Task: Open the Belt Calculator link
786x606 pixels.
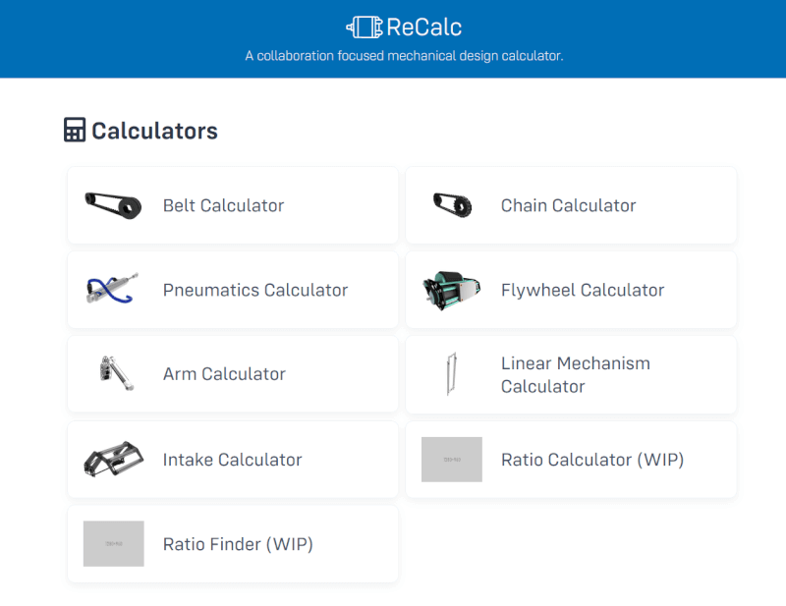Action: point(224,205)
